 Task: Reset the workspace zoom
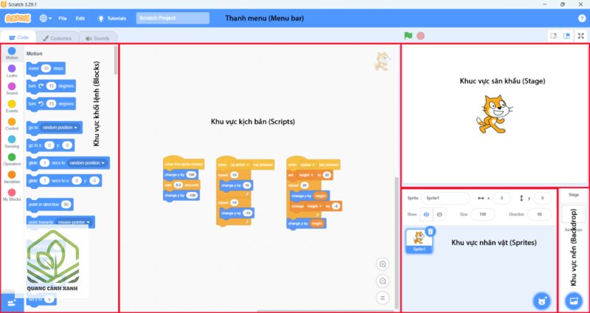pyautogui.click(x=382, y=298)
